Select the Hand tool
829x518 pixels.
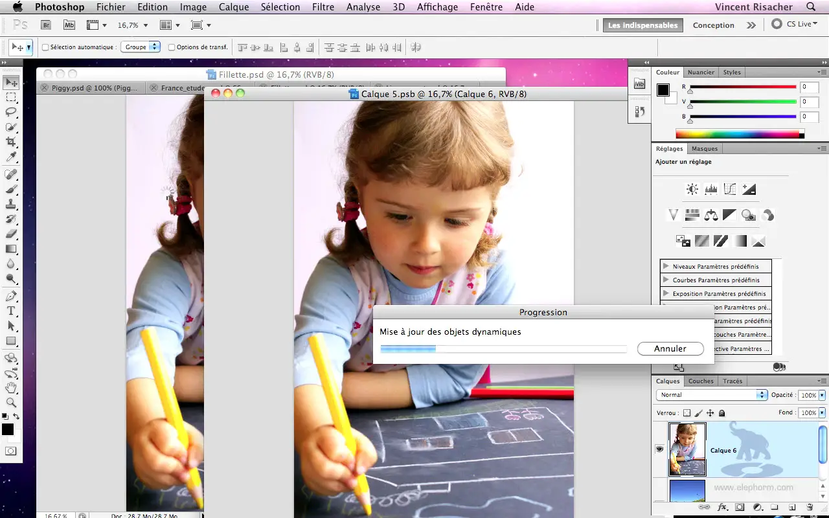(12, 388)
